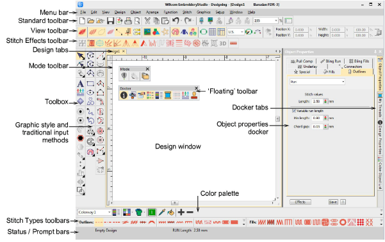Click the Min length value field
385x242 pixels.
point(317,118)
